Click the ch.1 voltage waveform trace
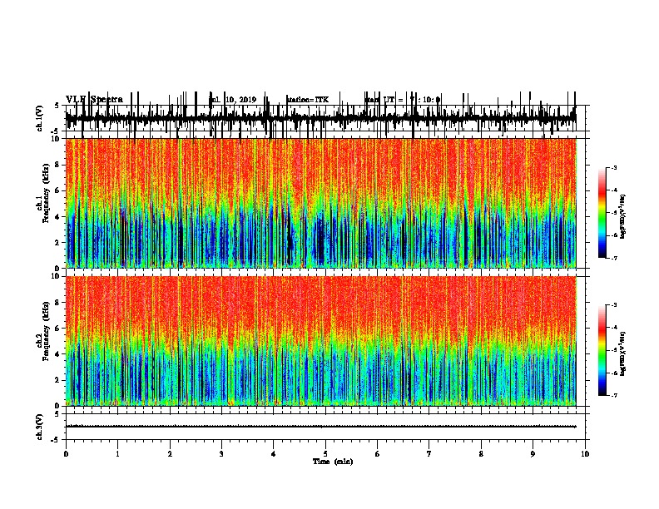 click(320, 118)
